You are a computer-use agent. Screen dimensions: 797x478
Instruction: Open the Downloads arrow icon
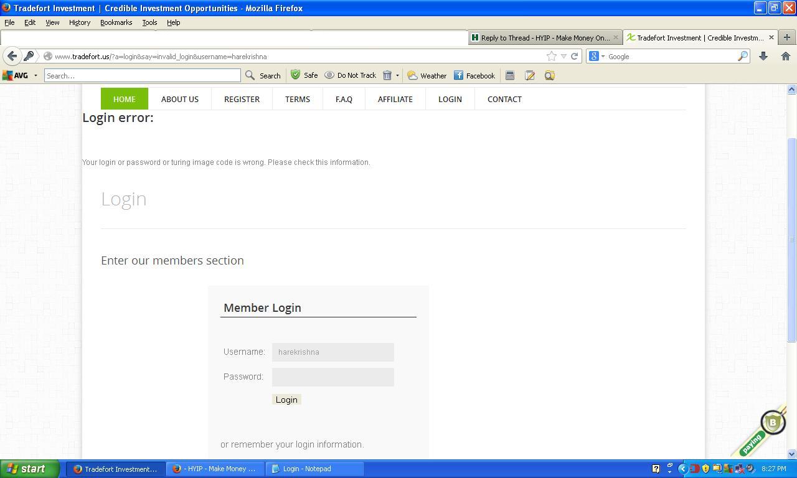coord(763,56)
